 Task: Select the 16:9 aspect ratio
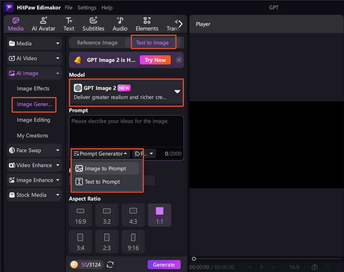pyautogui.click(x=80, y=215)
